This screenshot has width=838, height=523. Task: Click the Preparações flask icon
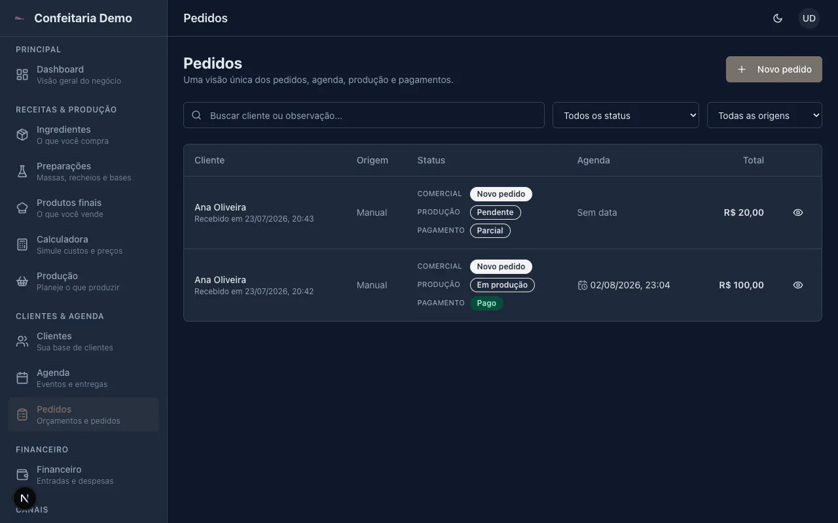click(x=22, y=171)
